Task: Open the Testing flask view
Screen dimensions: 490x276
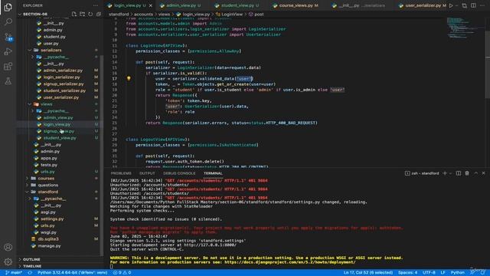Action: [8, 81]
